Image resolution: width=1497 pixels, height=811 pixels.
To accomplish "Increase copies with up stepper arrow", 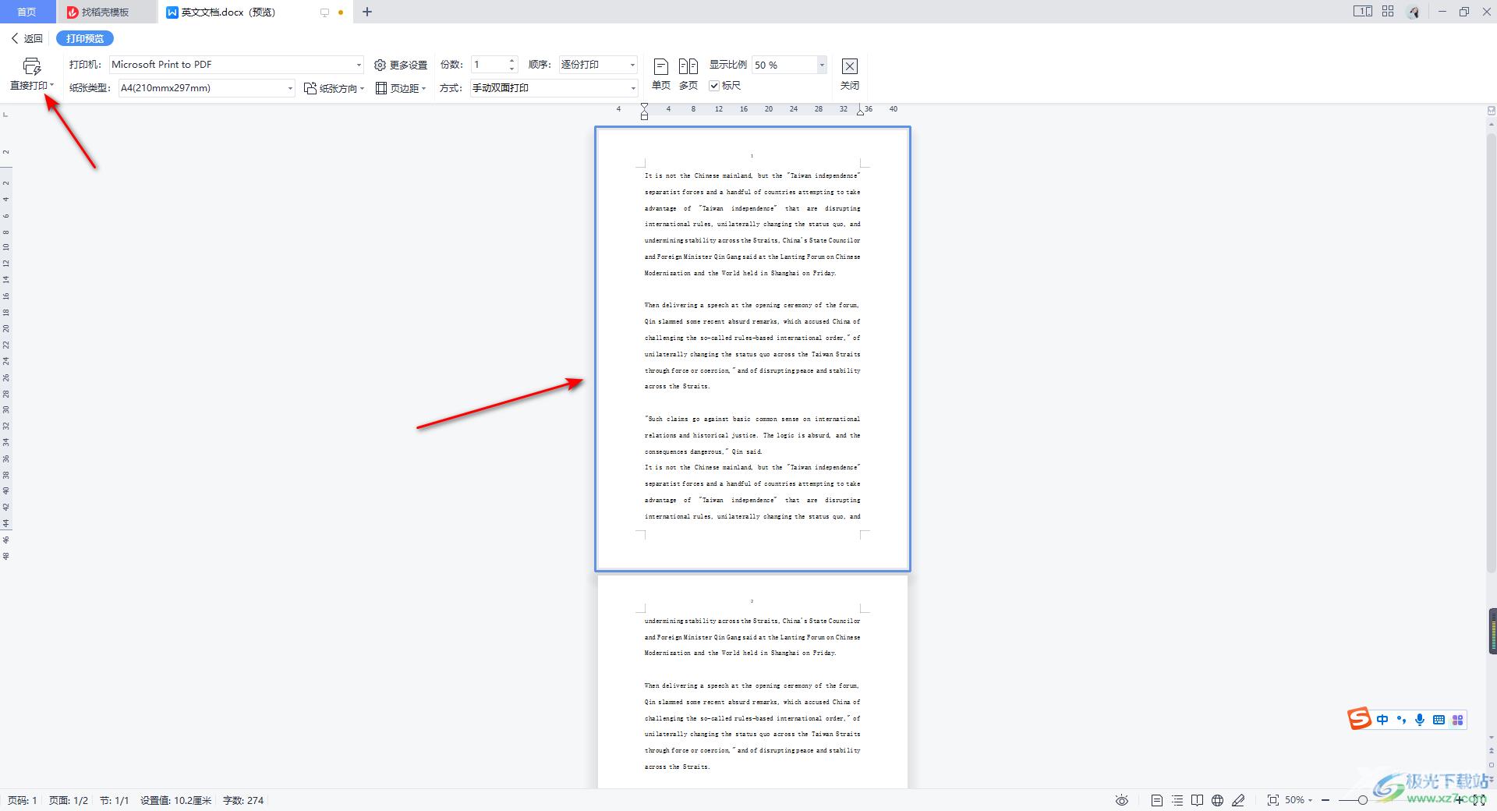I will click(x=512, y=61).
